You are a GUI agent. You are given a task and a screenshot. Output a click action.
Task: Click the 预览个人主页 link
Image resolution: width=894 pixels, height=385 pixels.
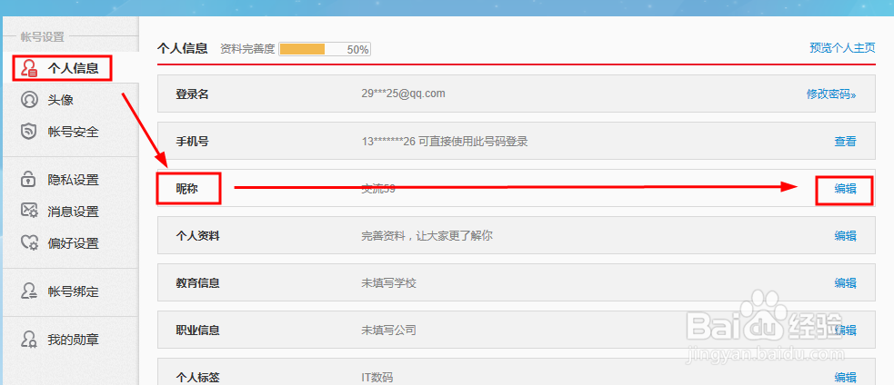click(842, 48)
